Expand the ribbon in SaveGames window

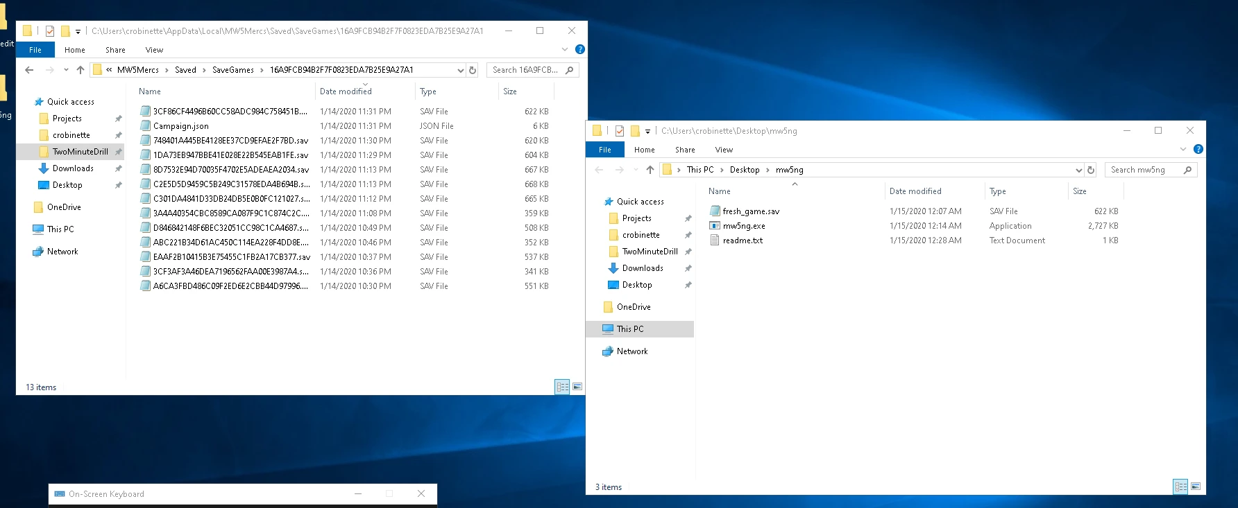coord(565,49)
